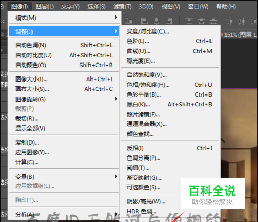Open 曲线(U) adjustment
The image size is (258, 222).
point(170,51)
